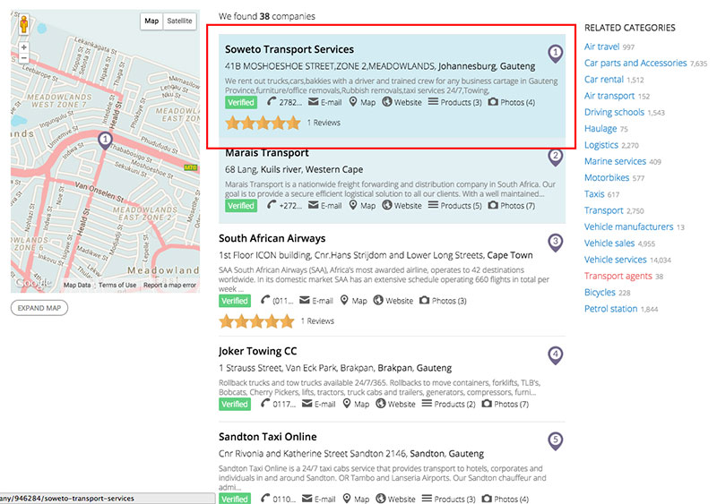Viewport: 717px width, 504px height.
Task: Open the Vehicle services category
Action: tap(616, 260)
